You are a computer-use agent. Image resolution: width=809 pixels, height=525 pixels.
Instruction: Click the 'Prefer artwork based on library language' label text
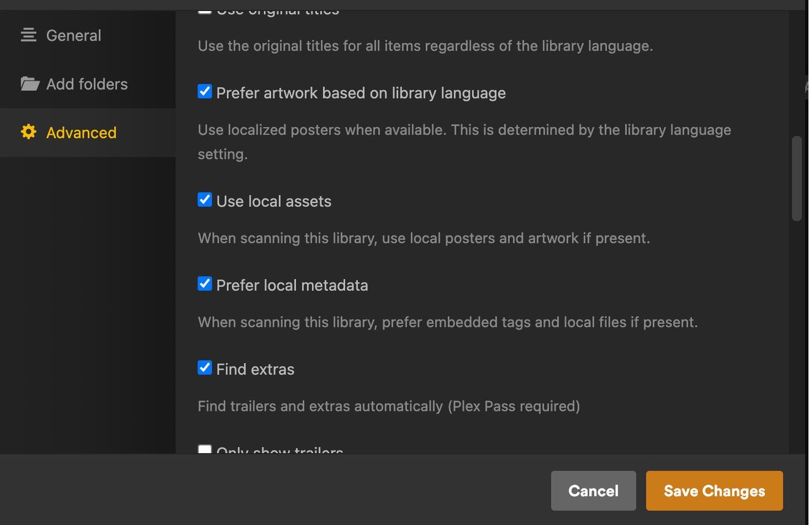point(361,93)
